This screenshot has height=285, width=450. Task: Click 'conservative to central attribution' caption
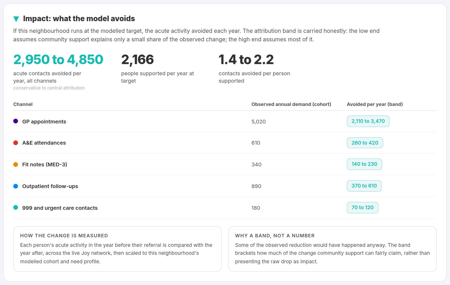click(49, 88)
